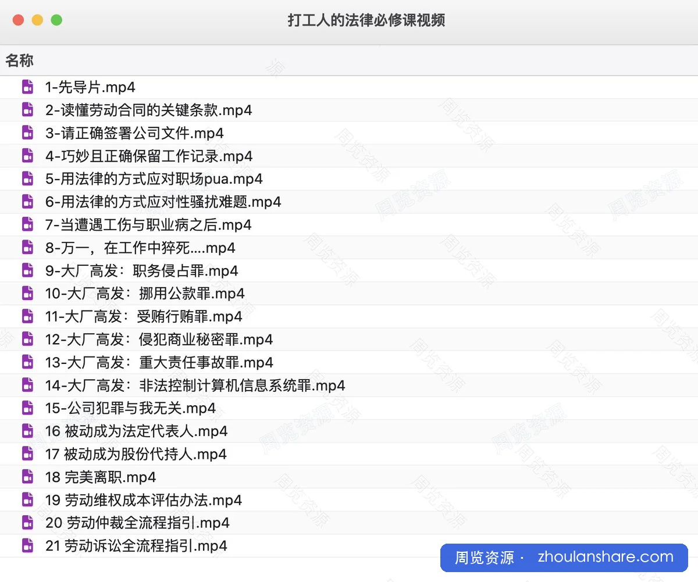Click the video icon for 20 劳动仲裁全流程指引.mp4

coord(27,523)
